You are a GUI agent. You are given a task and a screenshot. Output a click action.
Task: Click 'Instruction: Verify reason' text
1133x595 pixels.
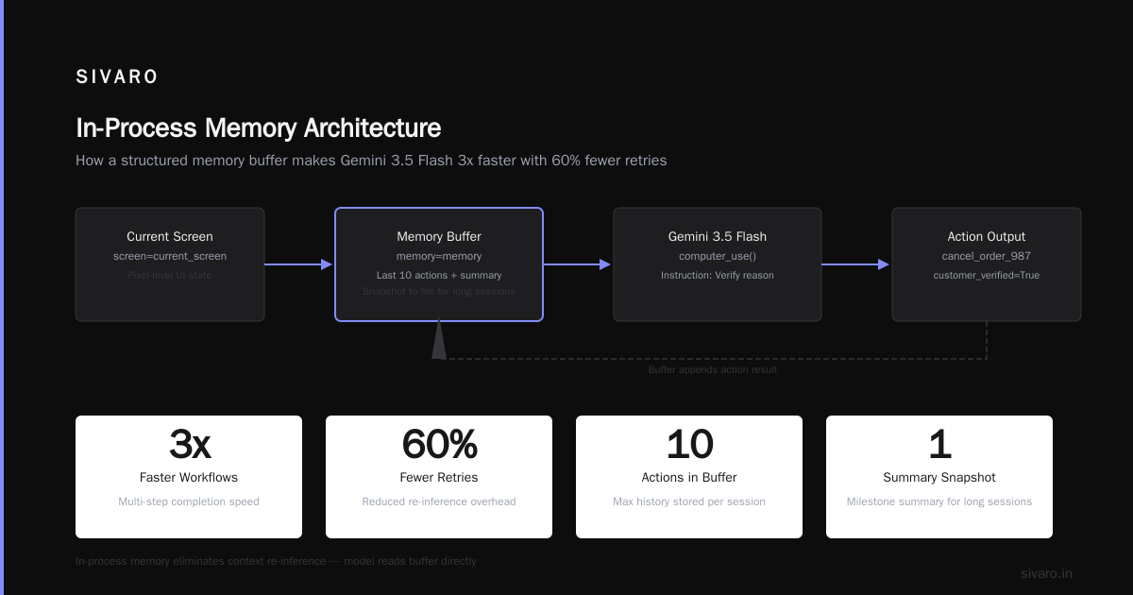[718, 275]
